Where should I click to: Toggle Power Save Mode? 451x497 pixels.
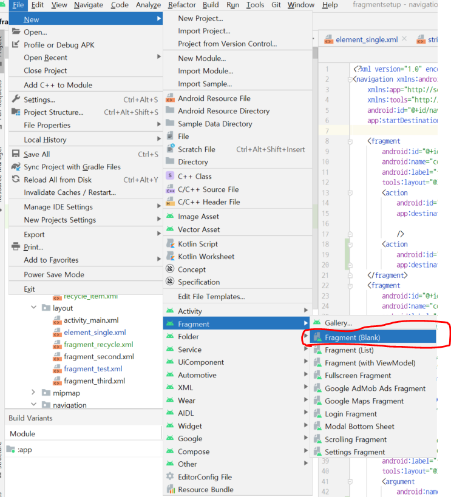point(86,274)
